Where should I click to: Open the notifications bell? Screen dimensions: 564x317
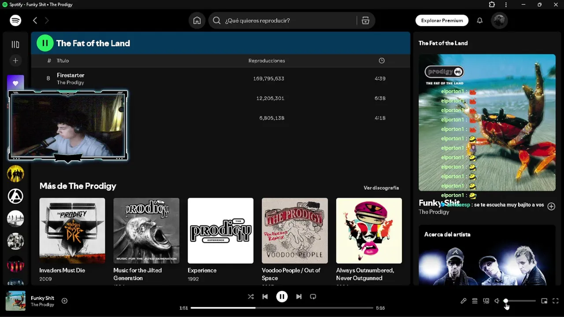click(x=480, y=20)
